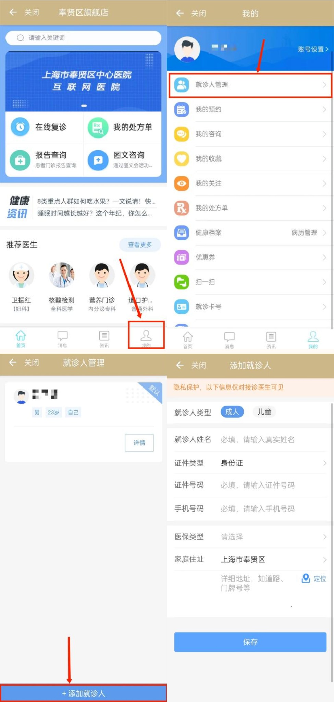Open 我的收藏 heart icon

coord(182,158)
